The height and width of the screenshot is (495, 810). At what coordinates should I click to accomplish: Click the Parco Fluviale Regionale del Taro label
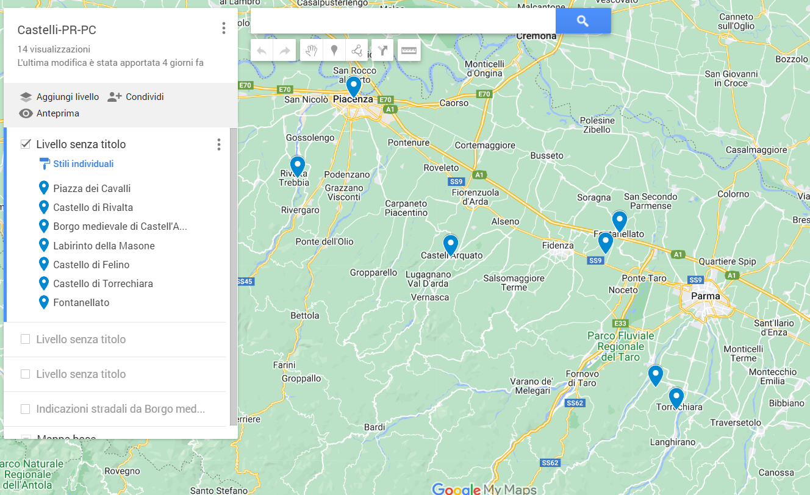tap(621, 346)
